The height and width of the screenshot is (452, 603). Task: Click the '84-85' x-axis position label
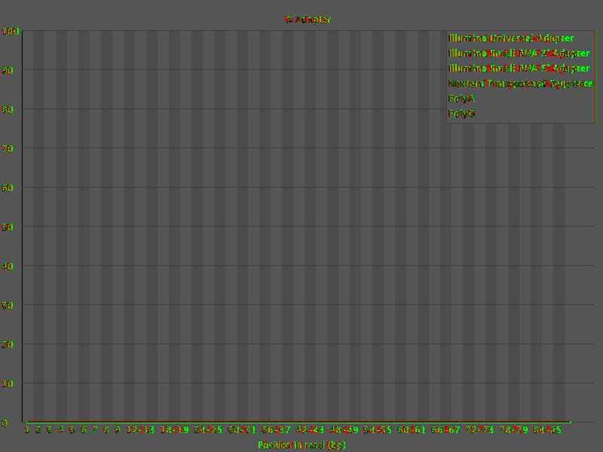[547, 429]
